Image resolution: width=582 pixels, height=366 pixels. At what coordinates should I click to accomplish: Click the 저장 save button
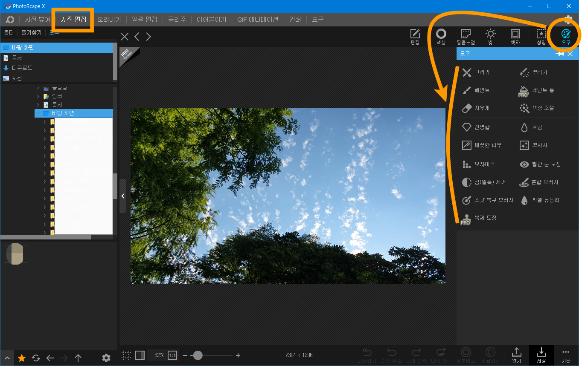(x=541, y=355)
